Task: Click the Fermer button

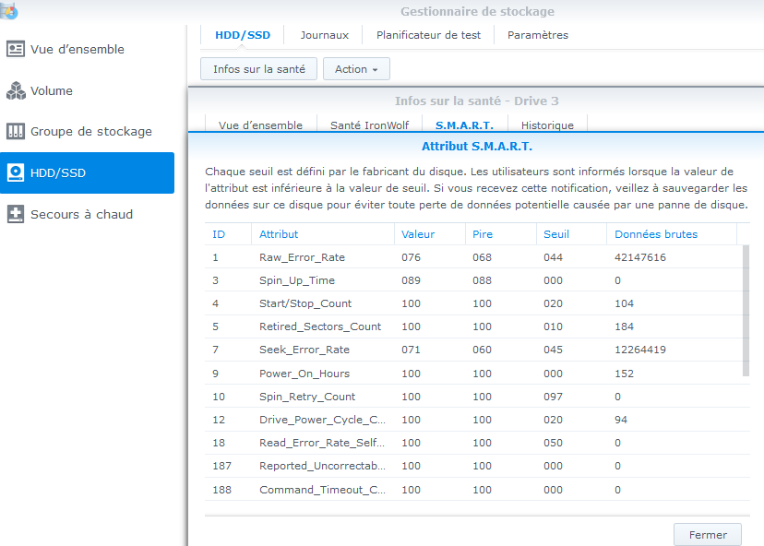Action: coord(708,535)
